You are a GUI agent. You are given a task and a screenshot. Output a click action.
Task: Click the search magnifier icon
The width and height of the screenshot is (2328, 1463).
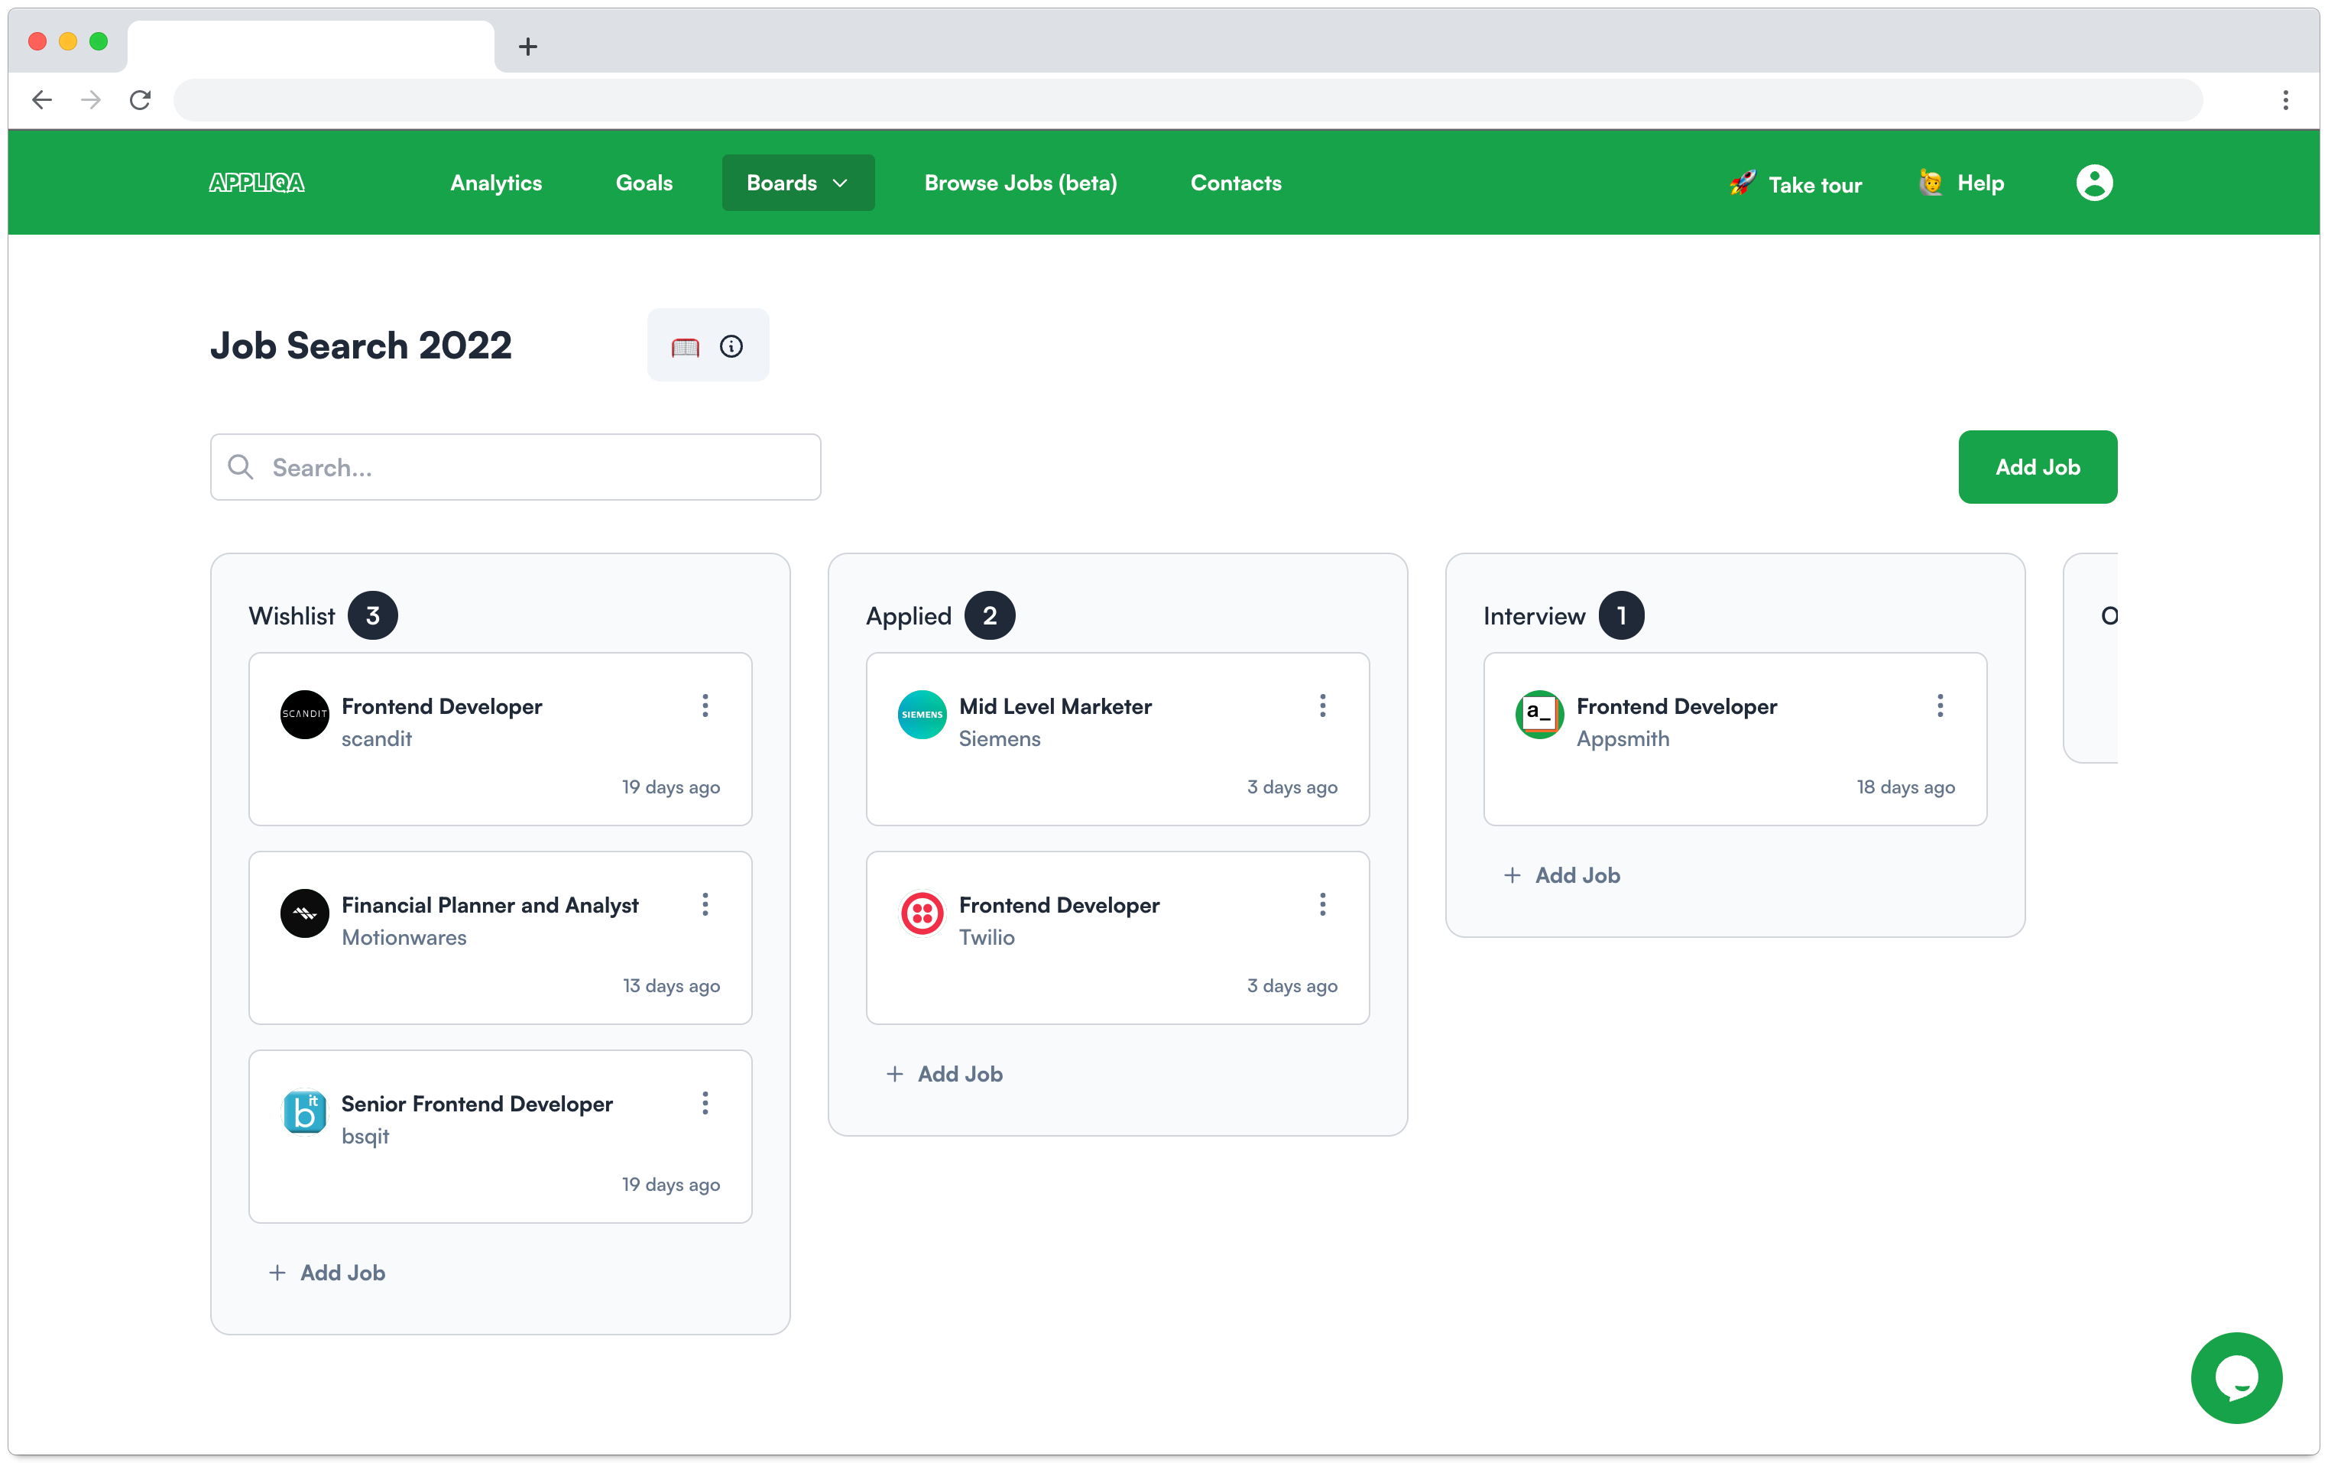(x=240, y=467)
